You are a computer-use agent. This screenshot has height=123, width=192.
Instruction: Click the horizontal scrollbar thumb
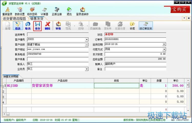8,114
